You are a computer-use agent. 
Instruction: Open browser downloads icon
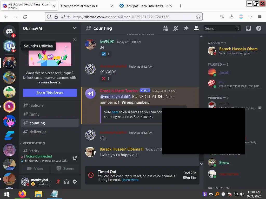[231, 17]
